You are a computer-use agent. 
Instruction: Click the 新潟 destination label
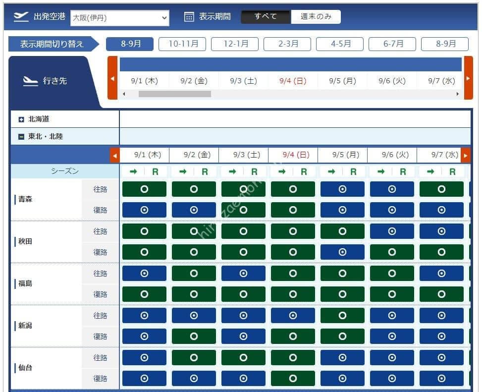25,326
